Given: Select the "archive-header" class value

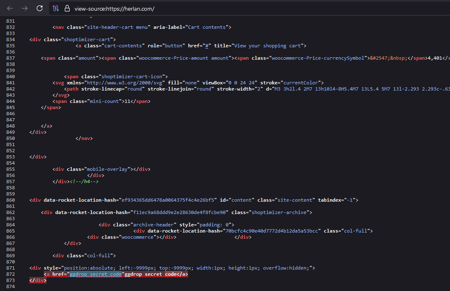Looking at the screenshot, I should [153, 225].
